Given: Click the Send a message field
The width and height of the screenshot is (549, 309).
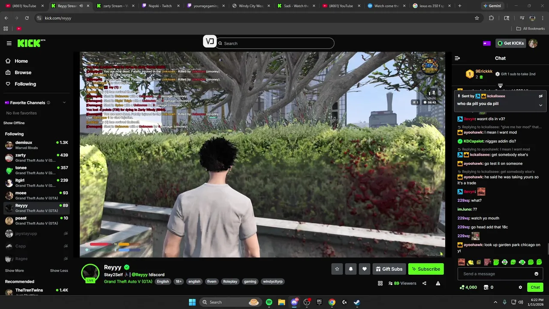Looking at the screenshot, I should click(x=500, y=274).
